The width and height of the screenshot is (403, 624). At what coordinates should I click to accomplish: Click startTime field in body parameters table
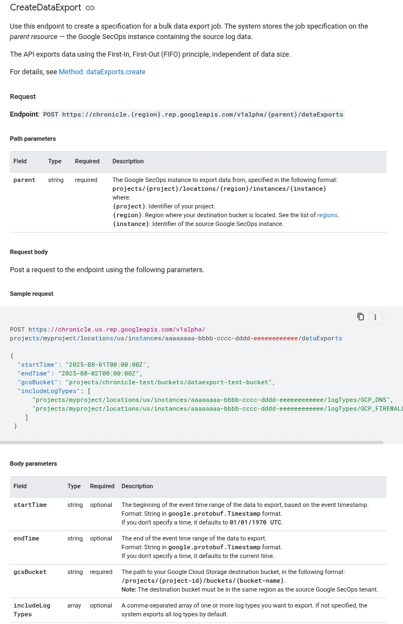coord(30,505)
